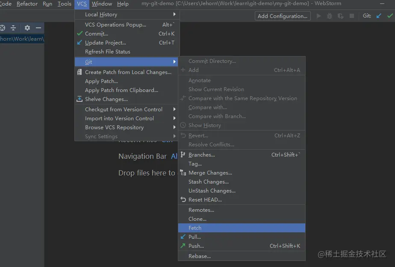The image size is (395, 267).
Task: Expand Sync Settings submenu arrow
Action: (x=174, y=136)
